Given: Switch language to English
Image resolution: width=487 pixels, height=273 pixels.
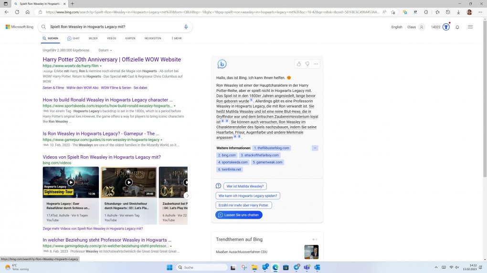Looking at the screenshot, I should (397, 27).
